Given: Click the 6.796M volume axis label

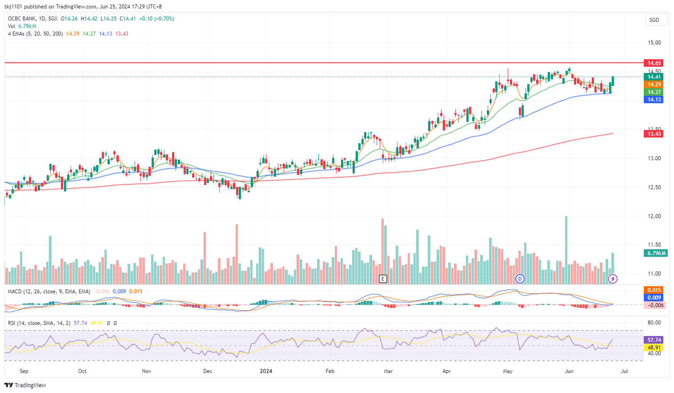Looking at the screenshot, I should [656, 253].
